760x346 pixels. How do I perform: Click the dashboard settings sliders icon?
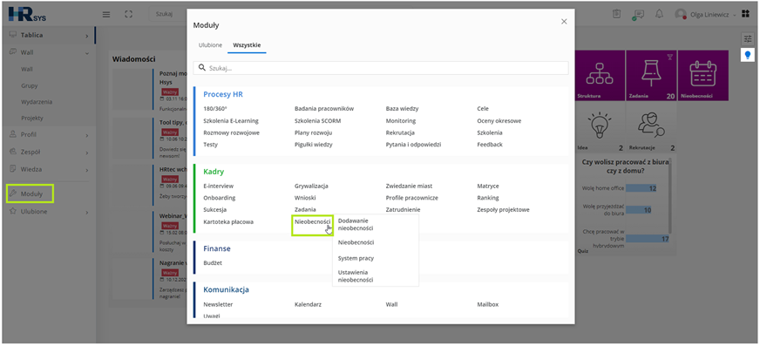point(748,38)
